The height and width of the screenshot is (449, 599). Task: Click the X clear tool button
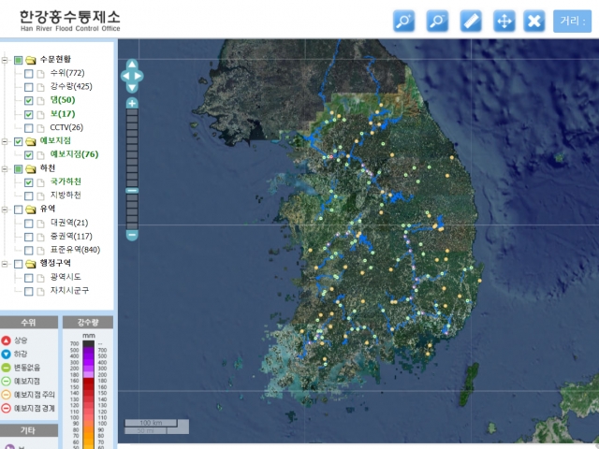pyautogui.click(x=534, y=21)
